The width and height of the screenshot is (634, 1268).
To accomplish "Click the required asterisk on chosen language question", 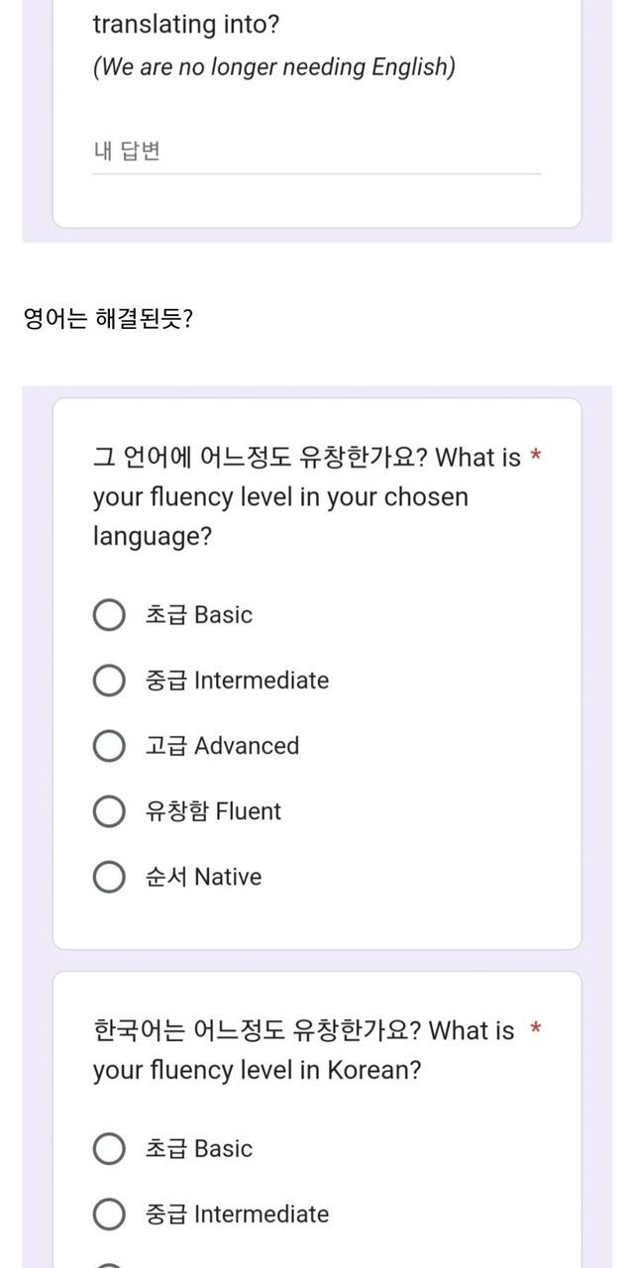I will pyautogui.click(x=536, y=457).
